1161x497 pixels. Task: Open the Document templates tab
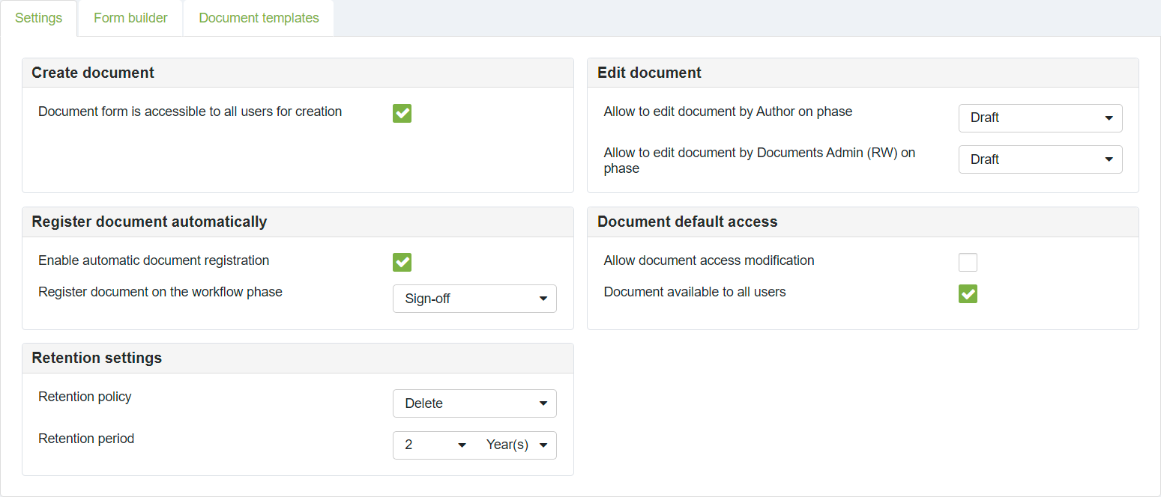click(259, 18)
